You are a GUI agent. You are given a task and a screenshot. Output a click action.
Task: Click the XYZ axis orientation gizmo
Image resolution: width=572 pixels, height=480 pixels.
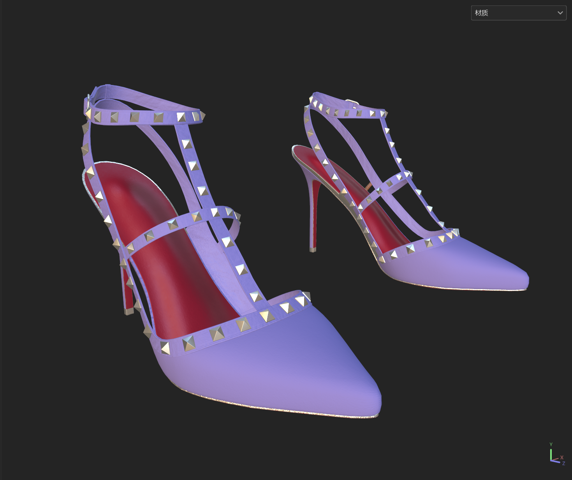tap(557, 454)
